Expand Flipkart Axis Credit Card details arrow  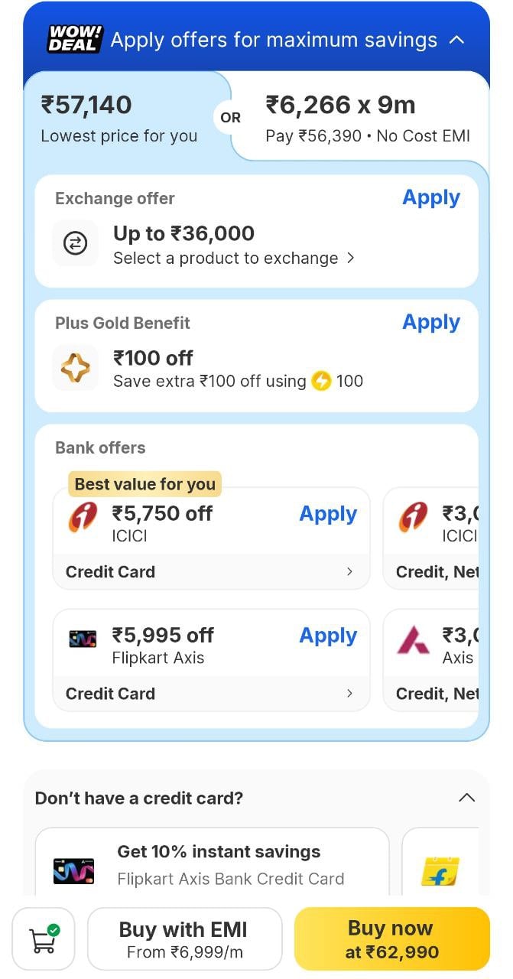point(349,694)
